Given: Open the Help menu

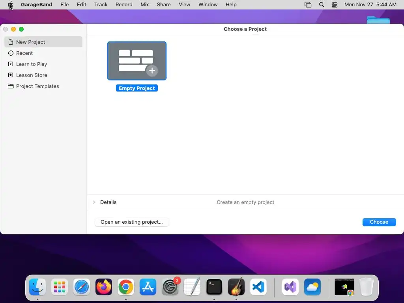Looking at the screenshot, I should (x=231, y=5).
